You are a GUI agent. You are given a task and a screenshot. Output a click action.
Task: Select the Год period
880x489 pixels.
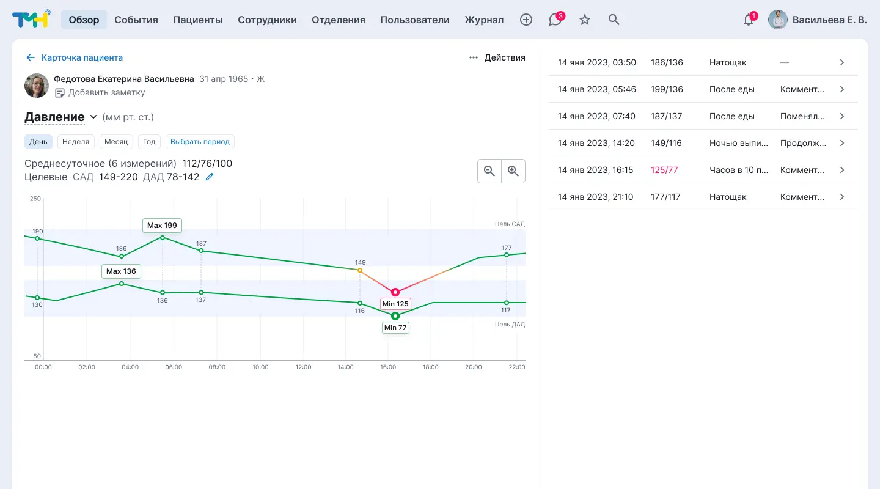(149, 142)
